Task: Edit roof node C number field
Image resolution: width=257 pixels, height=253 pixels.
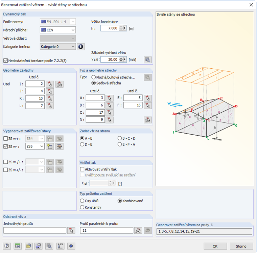Action: pyautogui.click(x=95, y=113)
